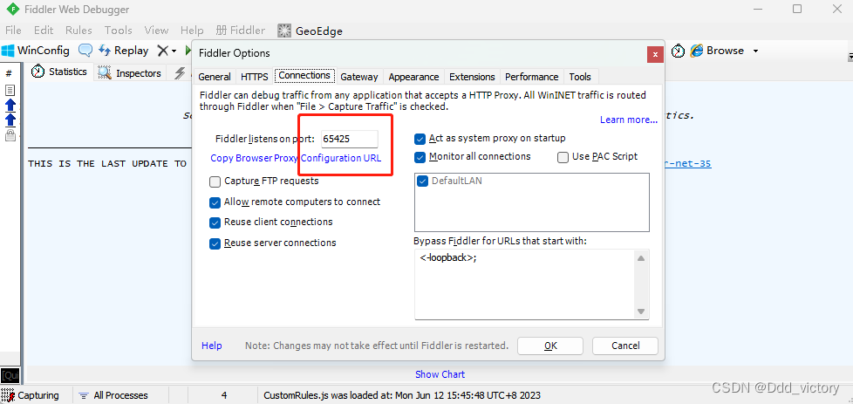The image size is (853, 404).
Task: Open the Tools menu in menu bar
Action: 118,31
